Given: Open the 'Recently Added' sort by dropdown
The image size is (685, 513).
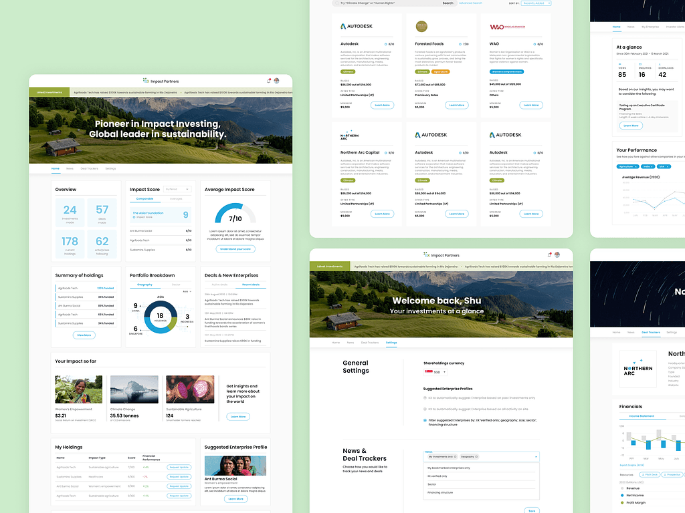Looking at the screenshot, I should (x=537, y=3).
